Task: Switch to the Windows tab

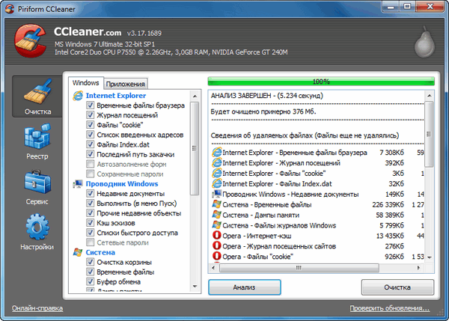Action: [x=85, y=83]
